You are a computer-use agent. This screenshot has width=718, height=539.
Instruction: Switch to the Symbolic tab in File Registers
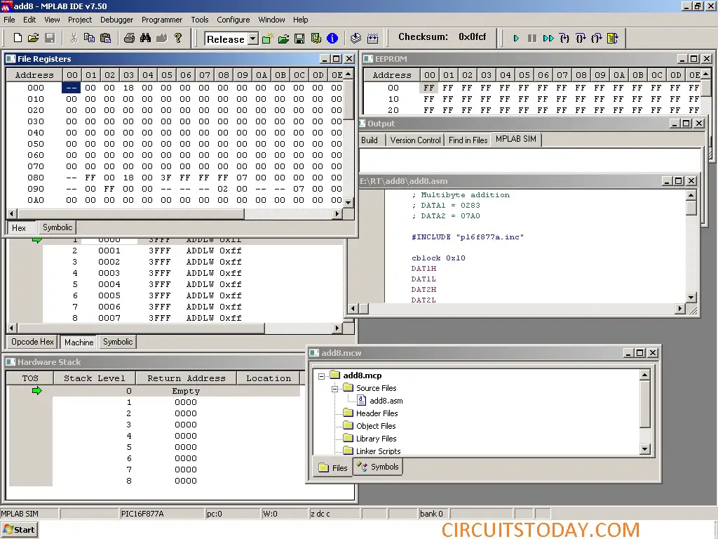coord(57,227)
